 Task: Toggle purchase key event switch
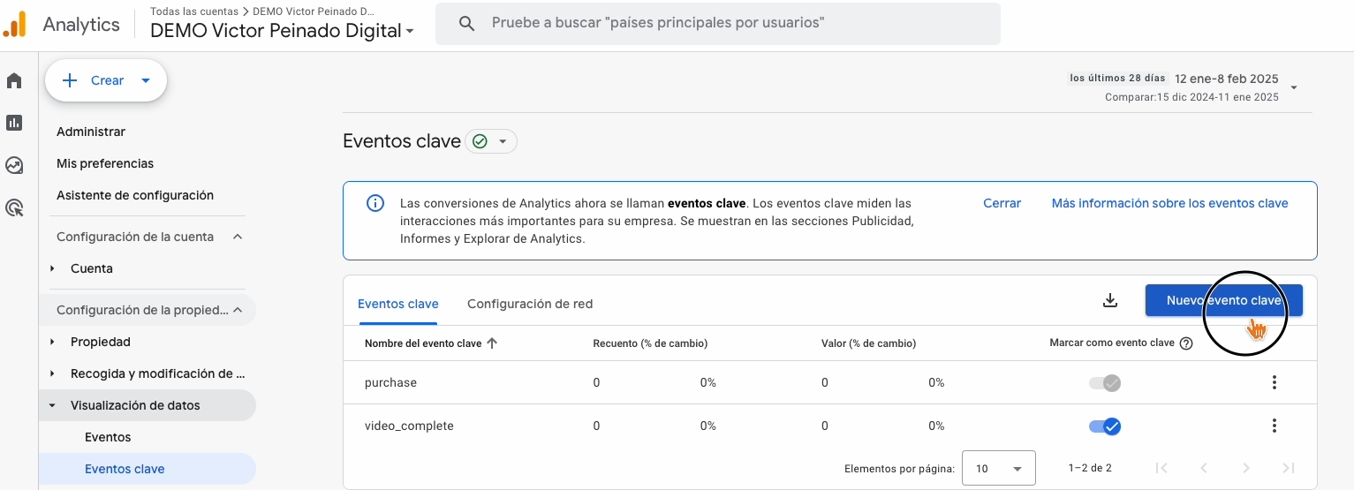[x=1105, y=383]
